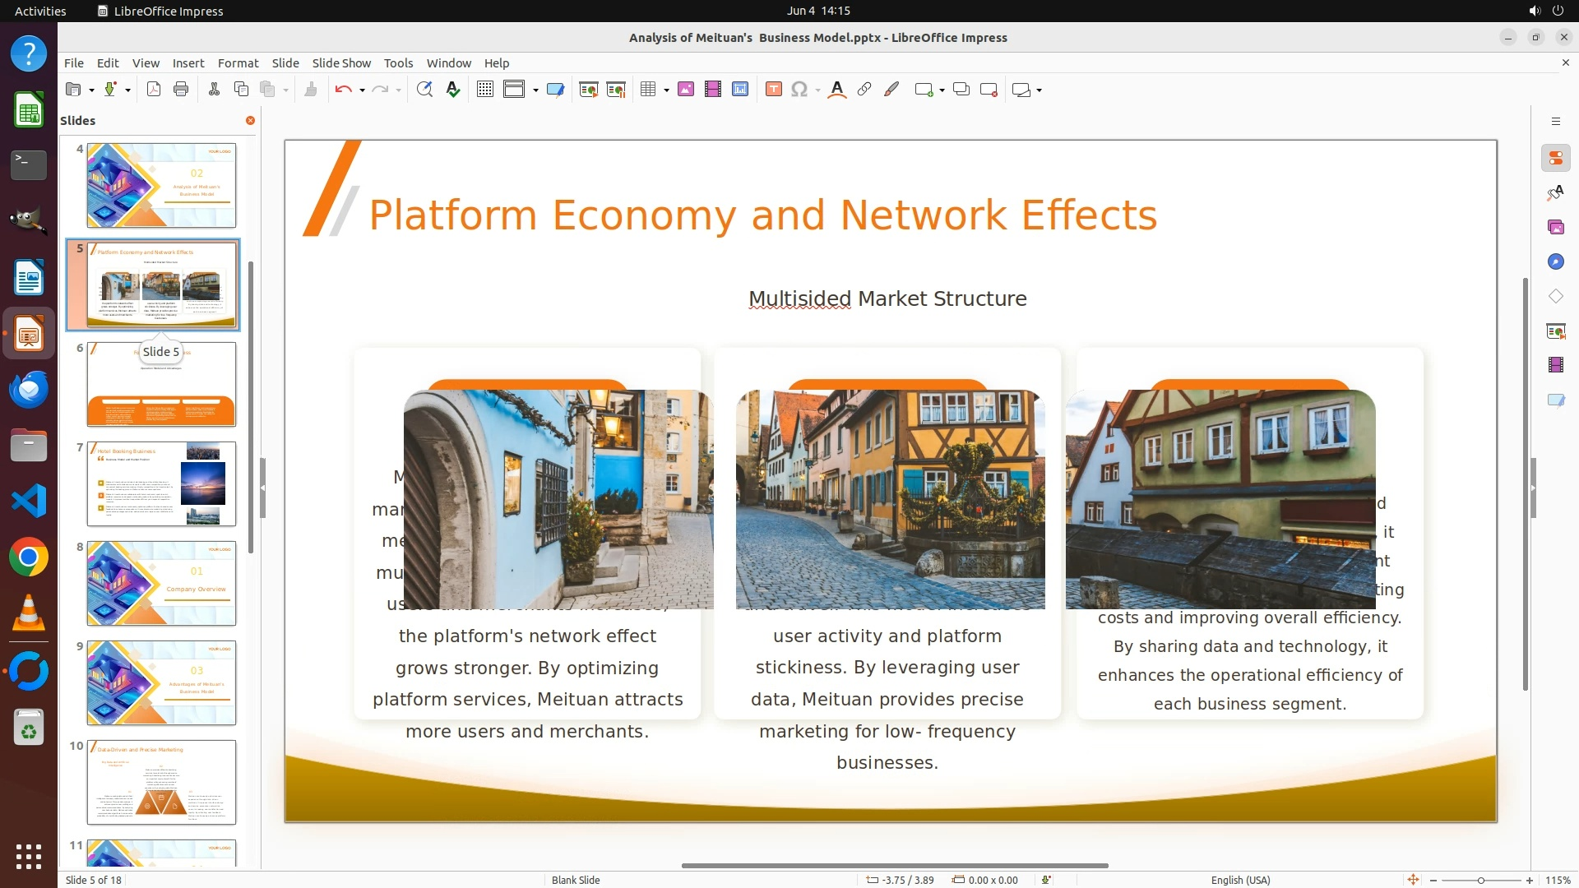Open the Format menu

(238, 62)
